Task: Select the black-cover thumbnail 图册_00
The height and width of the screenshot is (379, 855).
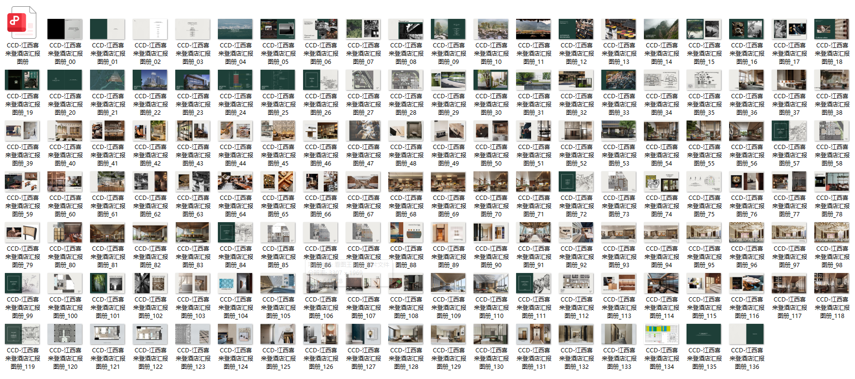Action: [x=65, y=29]
